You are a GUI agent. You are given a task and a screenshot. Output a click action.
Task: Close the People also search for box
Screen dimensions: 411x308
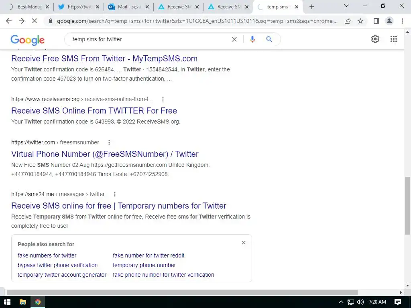(x=244, y=243)
